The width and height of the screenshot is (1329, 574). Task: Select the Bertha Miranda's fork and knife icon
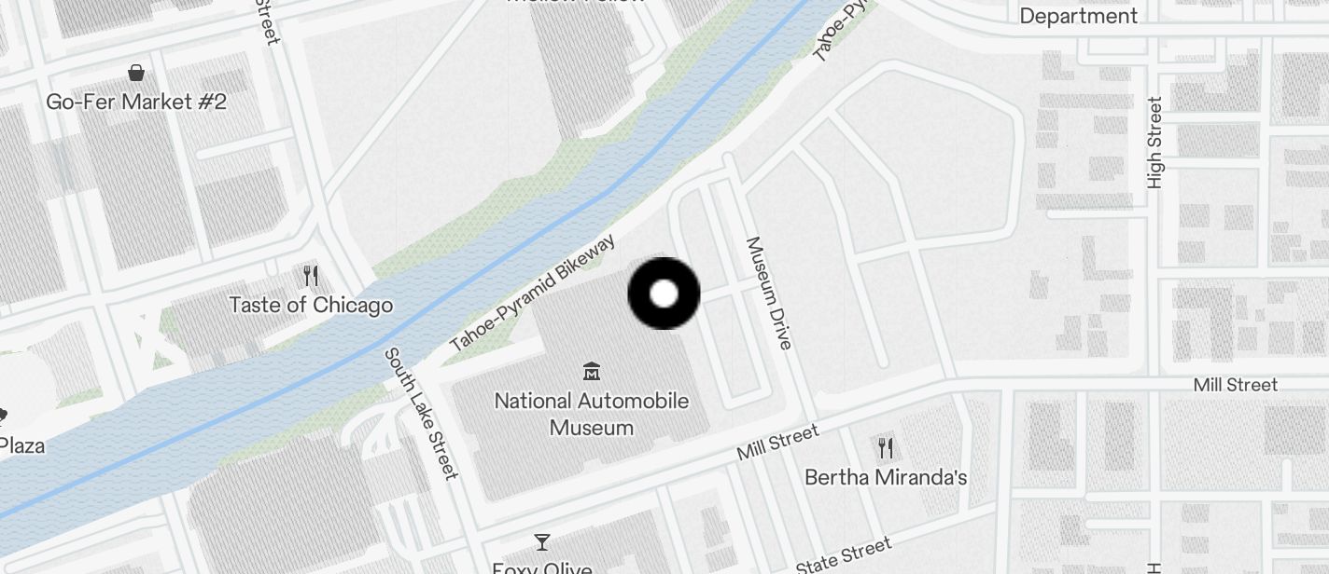[886, 448]
